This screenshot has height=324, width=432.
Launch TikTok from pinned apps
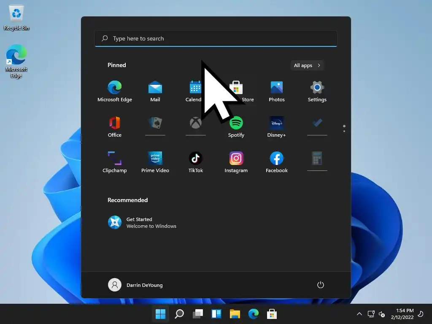[196, 162]
